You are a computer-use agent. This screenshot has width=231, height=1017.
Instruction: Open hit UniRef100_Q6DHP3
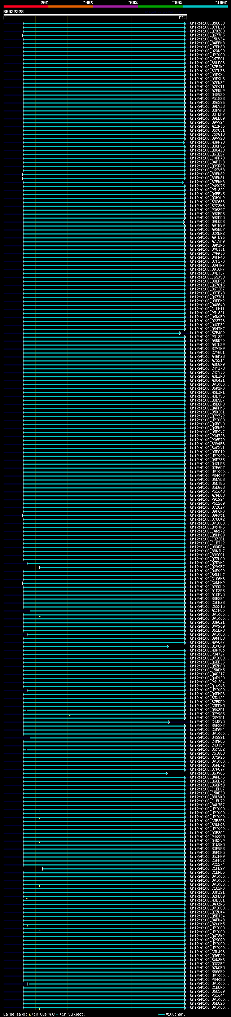coord(207,694)
